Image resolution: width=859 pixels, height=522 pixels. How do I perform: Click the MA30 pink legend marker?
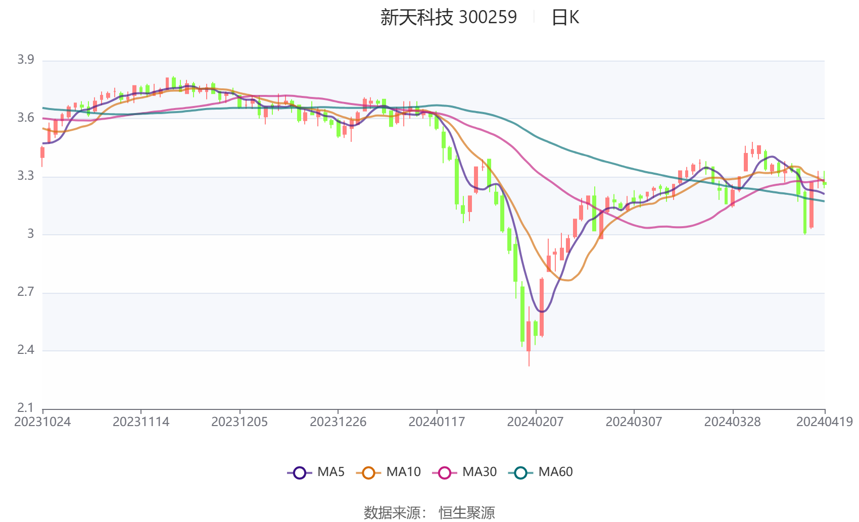click(x=445, y=473)
